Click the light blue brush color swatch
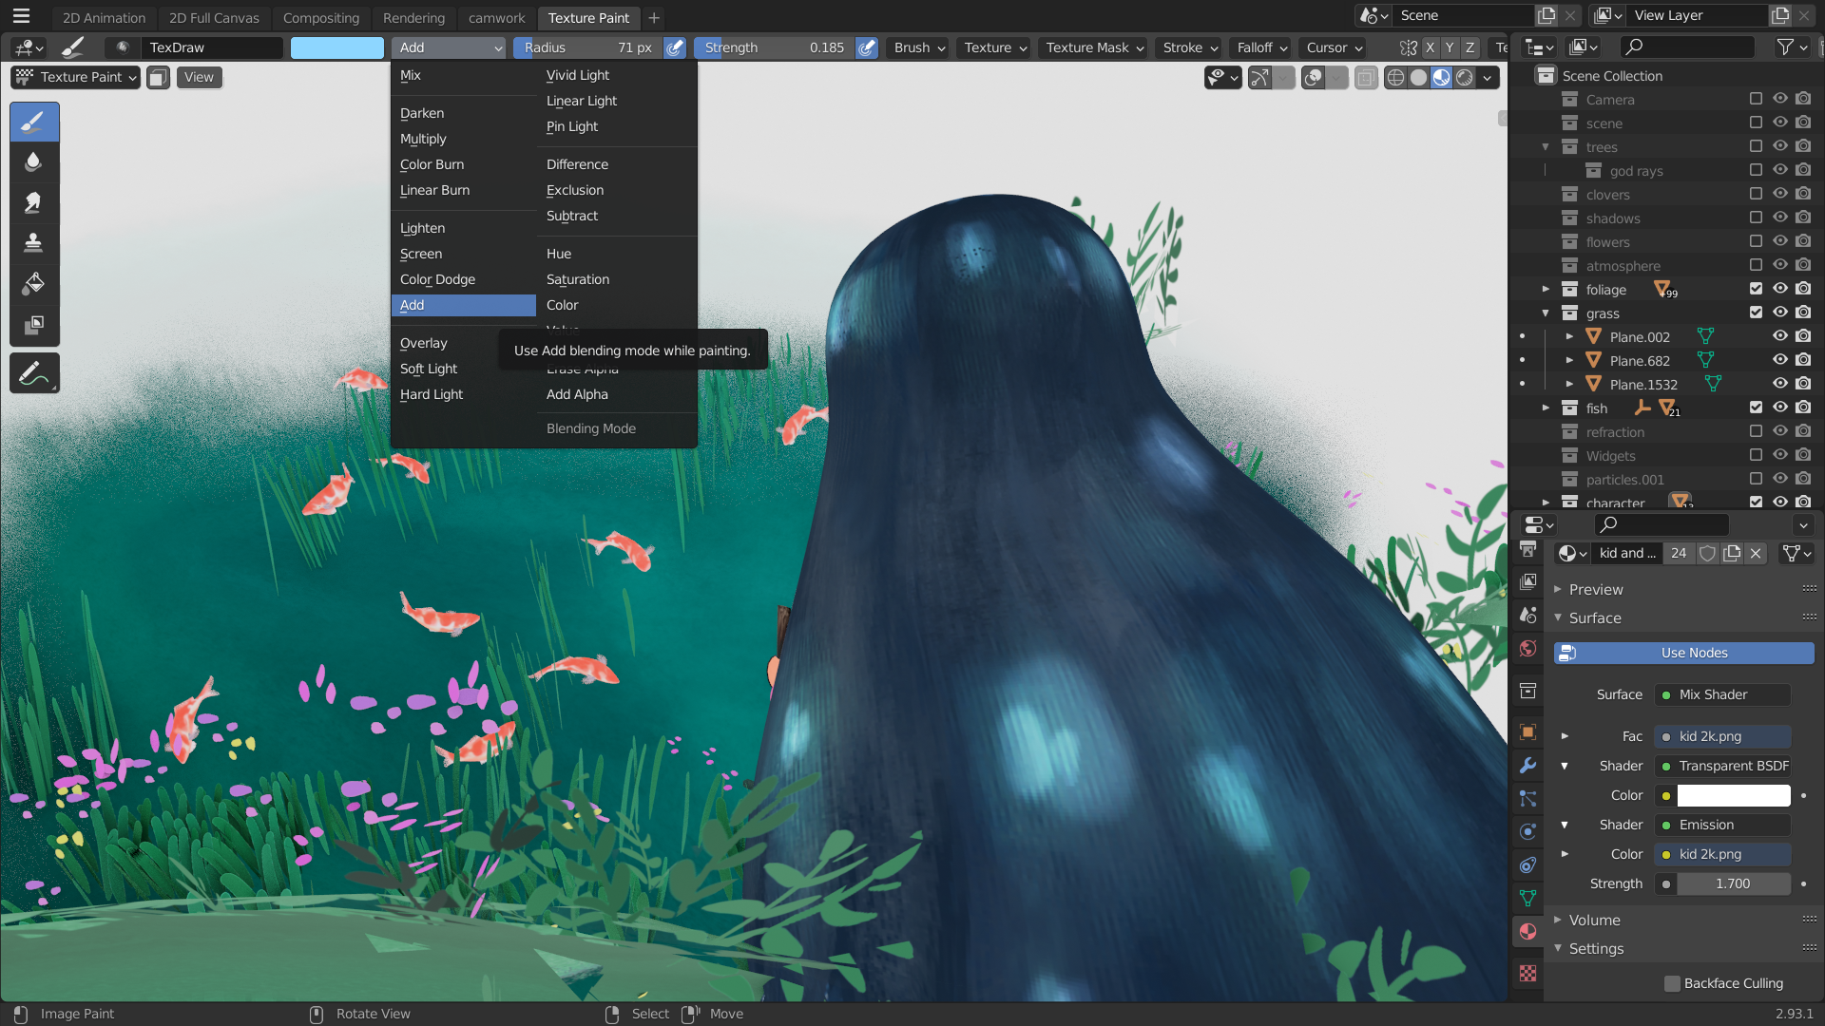 (x=336, y=47)
